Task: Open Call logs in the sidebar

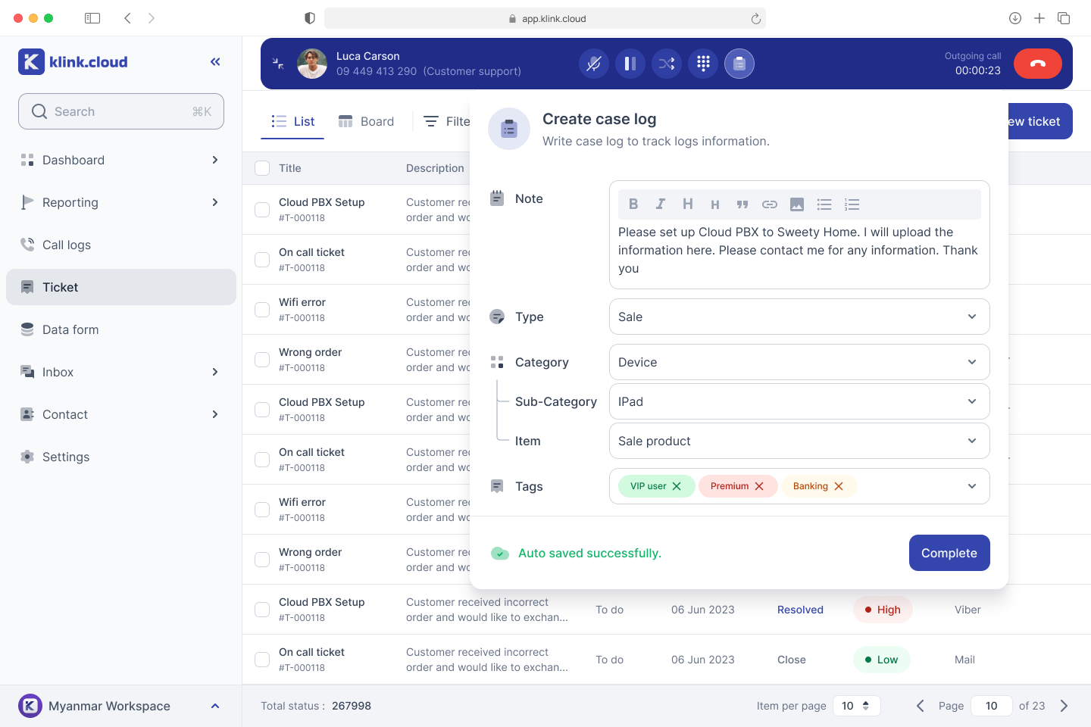Action: pos(121,245)
